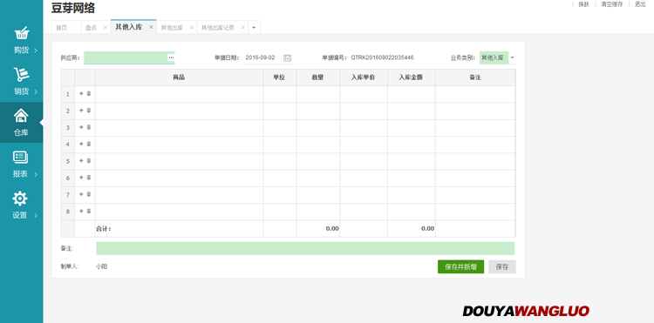The width and height of the screenshot is (654, 323).
Task: Delete row 2 with trash icon
Action: [89, 111]
